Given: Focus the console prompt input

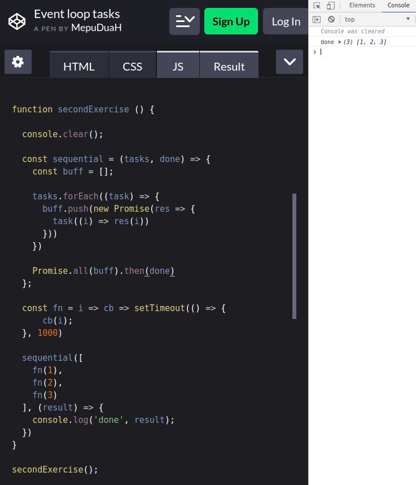Looking at the screenshot, I should tap(366, 52).
